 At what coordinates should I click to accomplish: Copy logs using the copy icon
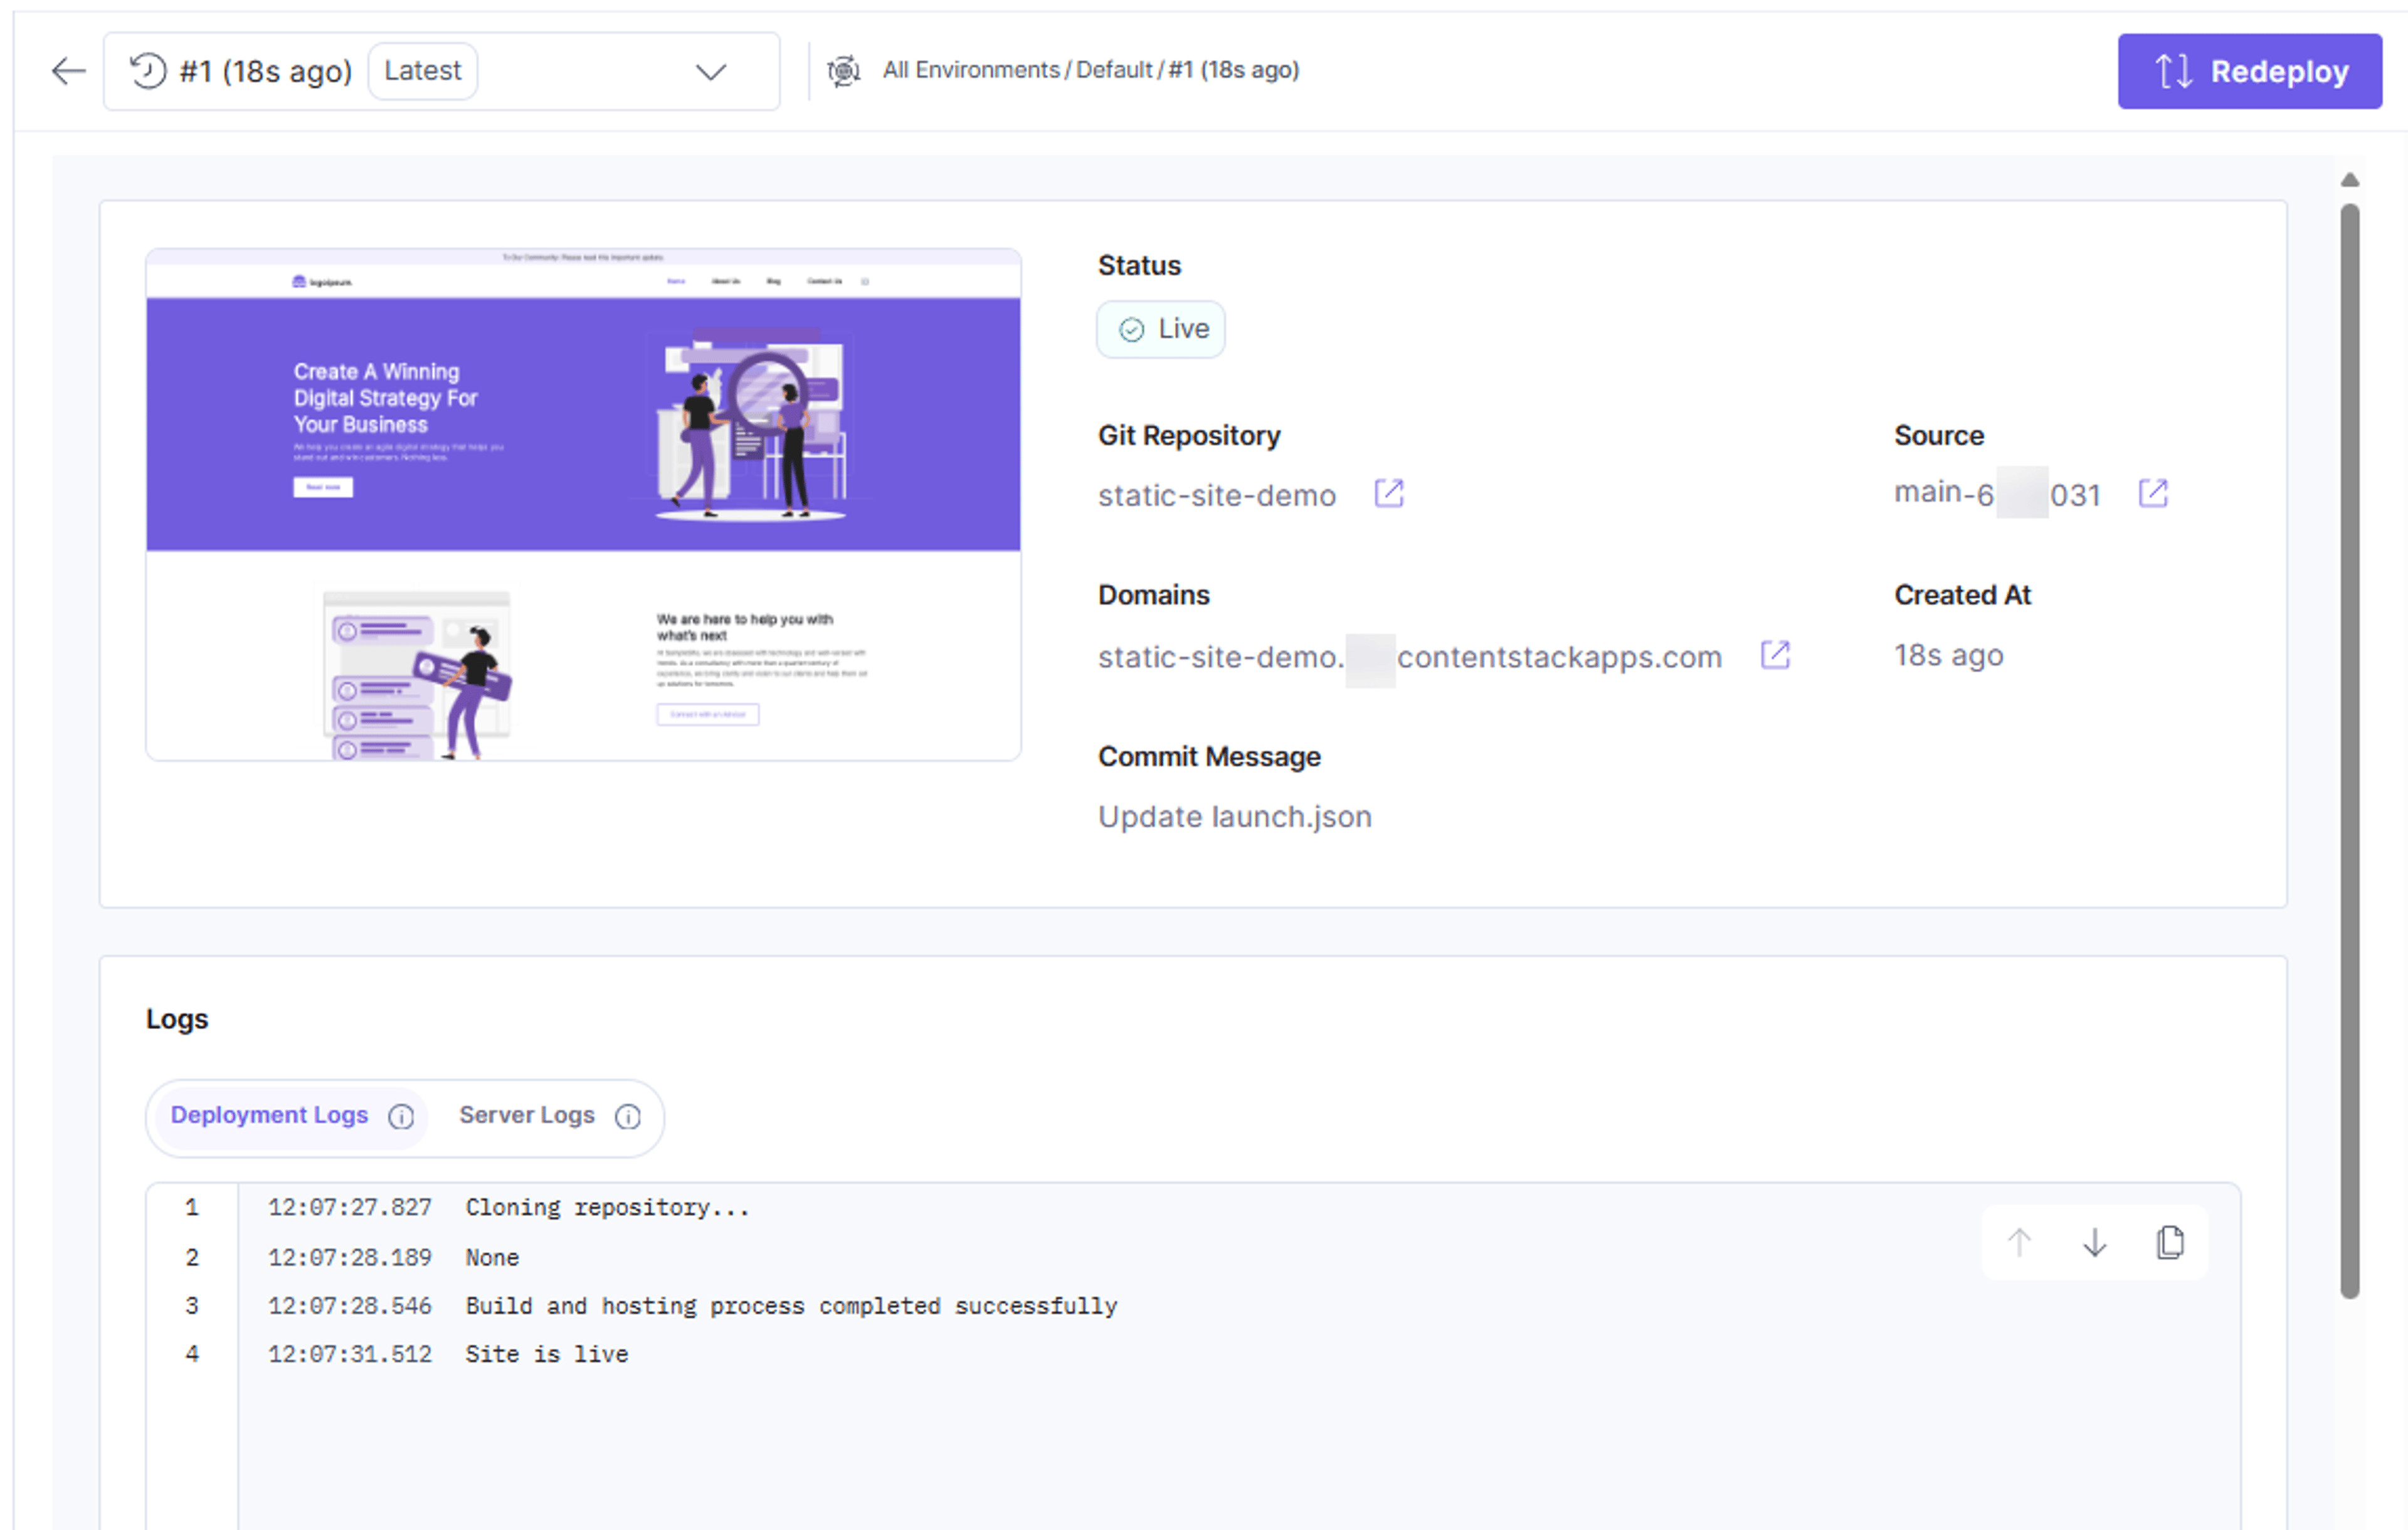click(2170, 1242)
